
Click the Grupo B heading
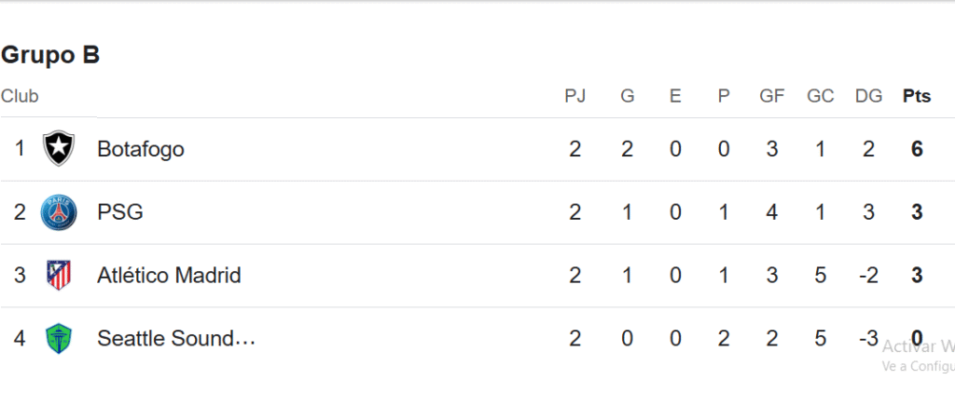(x=50, y=55)
